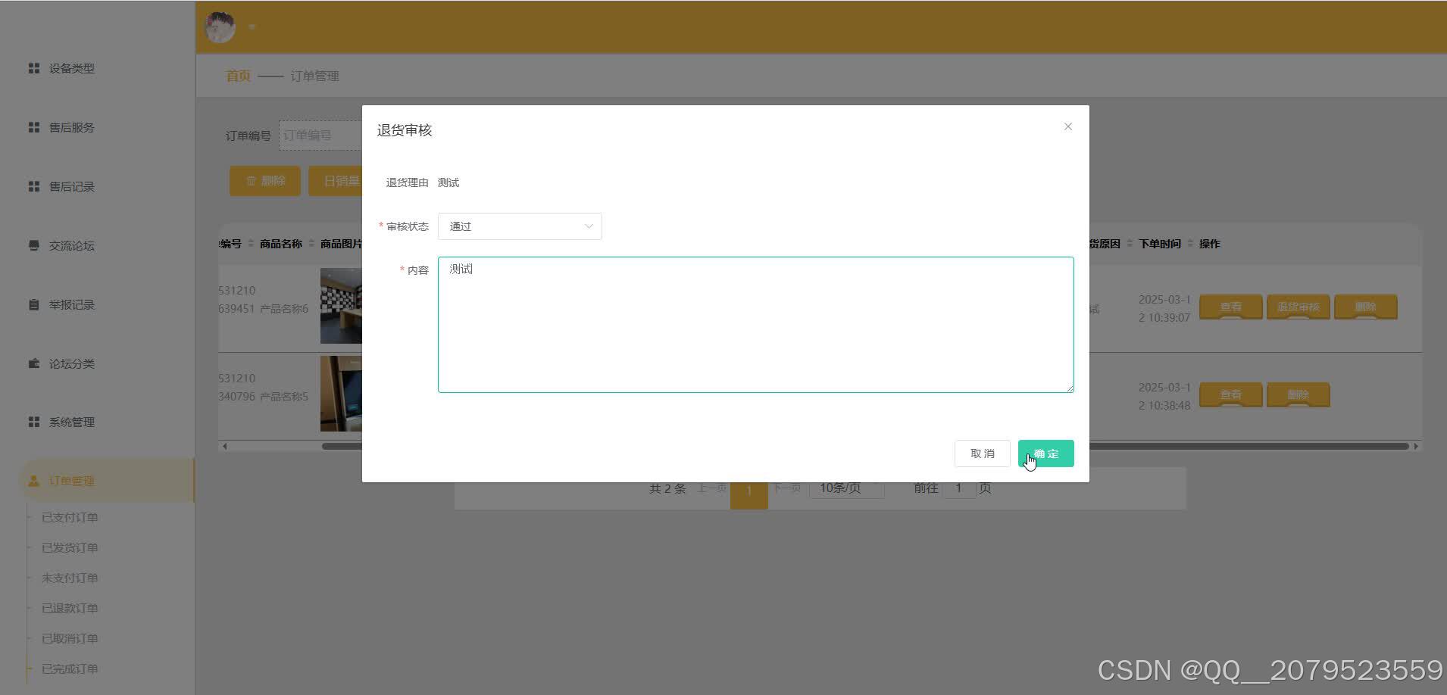
Task: Confirm the return review with 确定
Action: click(x=1045, y=453)
